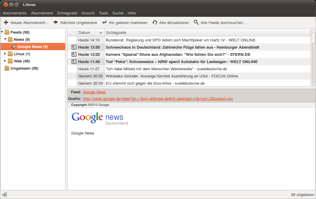Click the Als gelesen markieren button label
316x199 pixels.
128,23
